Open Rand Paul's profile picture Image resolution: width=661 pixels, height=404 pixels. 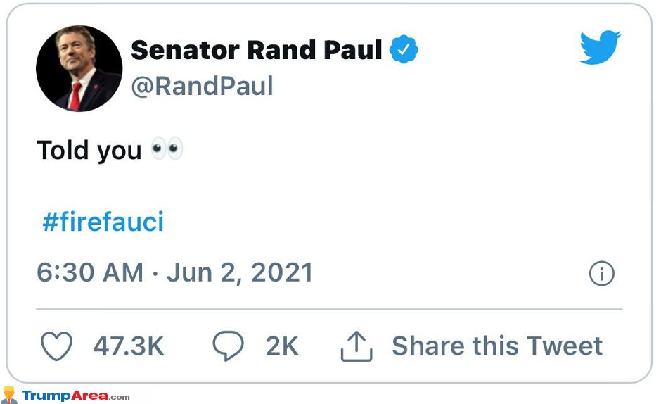point(79,68)
